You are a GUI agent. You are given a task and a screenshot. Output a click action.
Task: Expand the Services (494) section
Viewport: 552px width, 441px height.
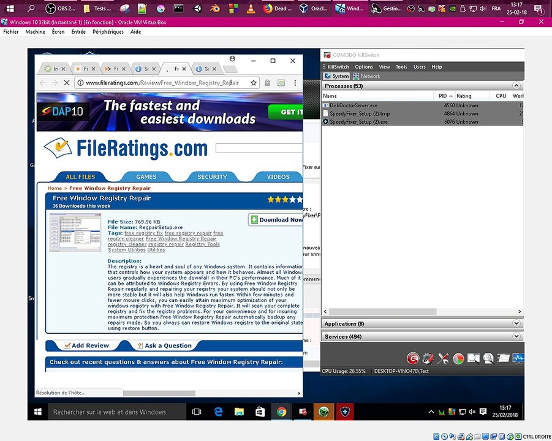click(x=516, y=336)
